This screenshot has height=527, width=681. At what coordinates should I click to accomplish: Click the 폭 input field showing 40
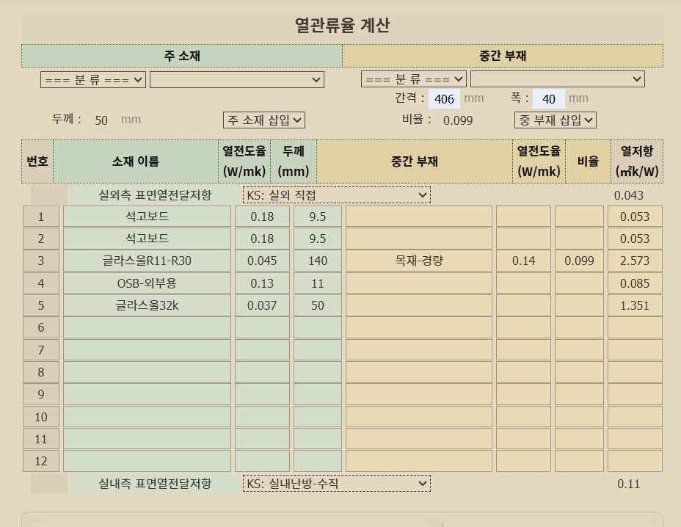point(548,99)
